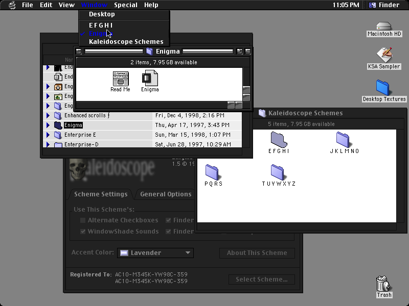Click the Enterprise E name text
The height and width of the screenshot is (306, 409).
pyautogui.click(x=80, y=135)
